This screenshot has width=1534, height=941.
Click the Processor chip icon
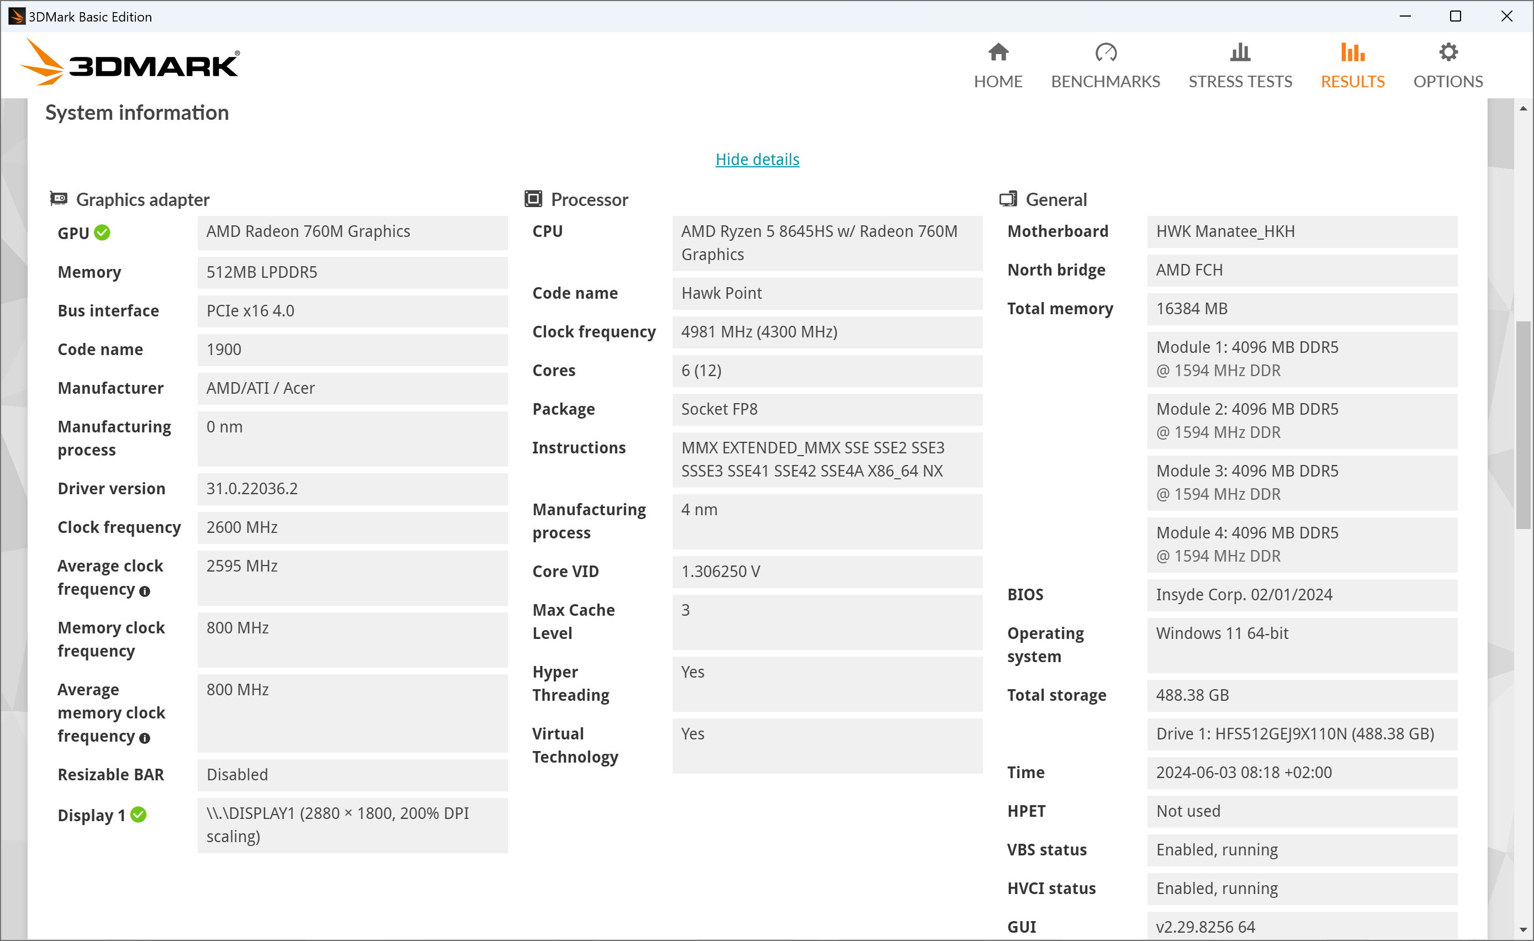[533, 199]
